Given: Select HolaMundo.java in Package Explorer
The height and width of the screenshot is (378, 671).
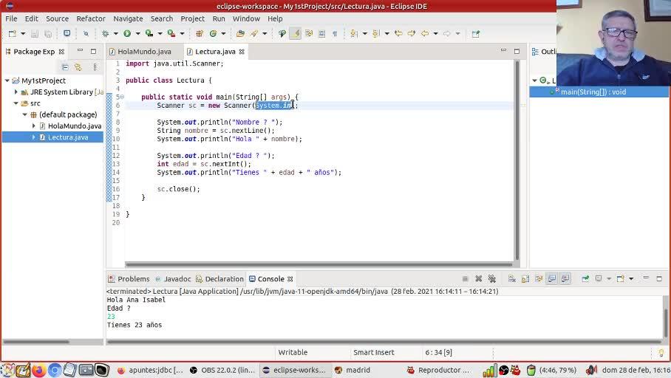Looking at the screenshot, I should 74,126.
